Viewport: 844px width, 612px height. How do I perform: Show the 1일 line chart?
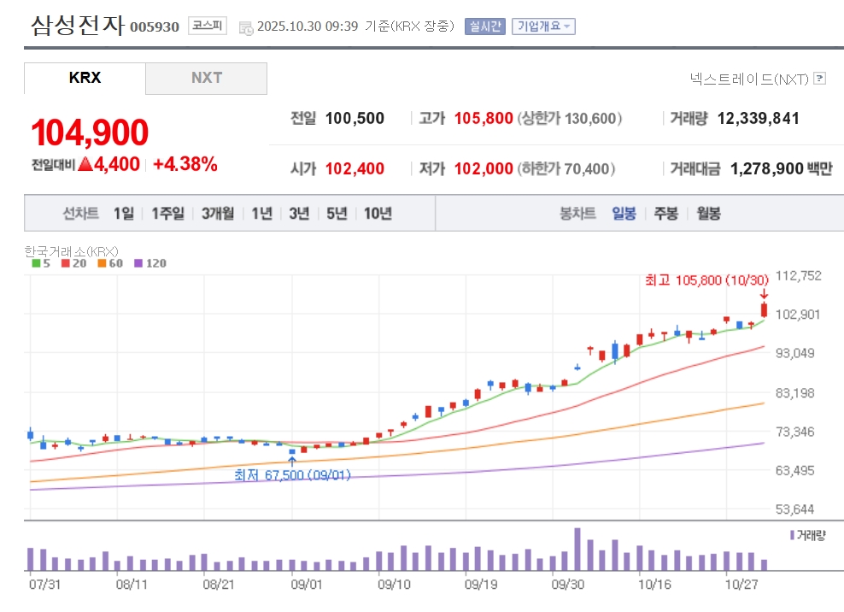click(x=123, y=214)
